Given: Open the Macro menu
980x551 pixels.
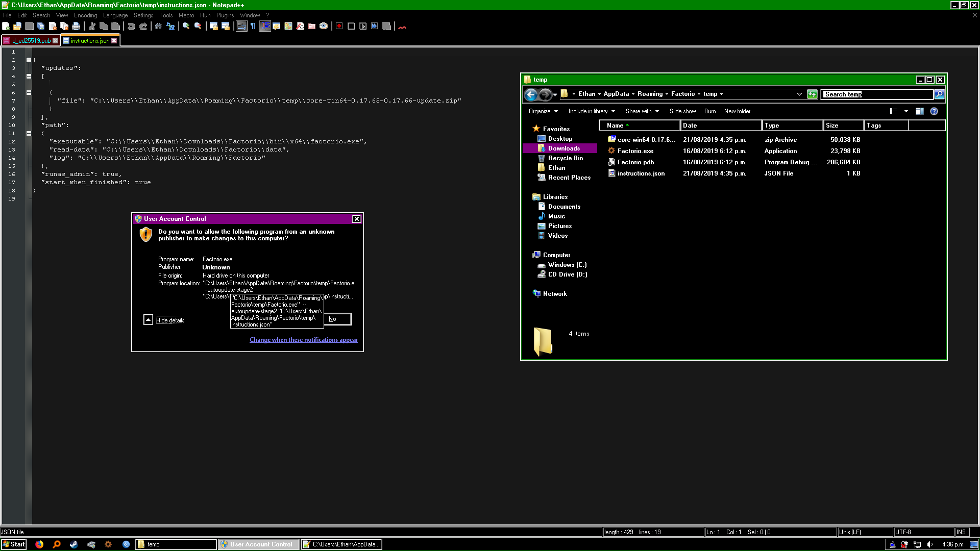Looking at the screenshot, I should coord(186,15).
